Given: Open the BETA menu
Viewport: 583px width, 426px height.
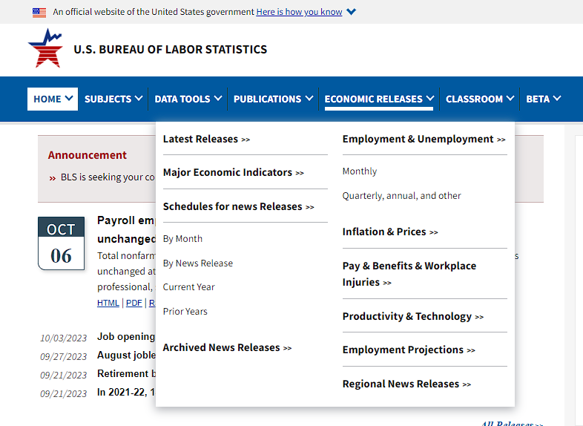Looking at the screenshot, I should point(543,99).
